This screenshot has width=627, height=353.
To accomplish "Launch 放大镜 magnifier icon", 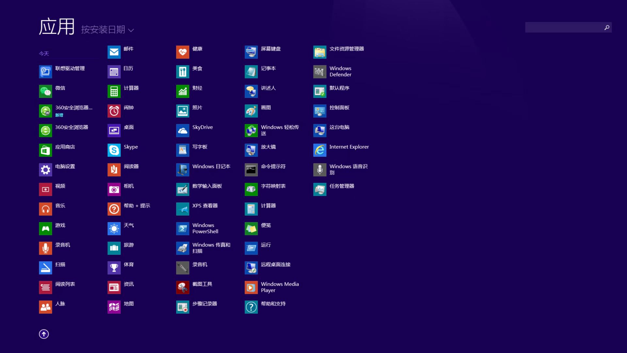I will 251,150.
